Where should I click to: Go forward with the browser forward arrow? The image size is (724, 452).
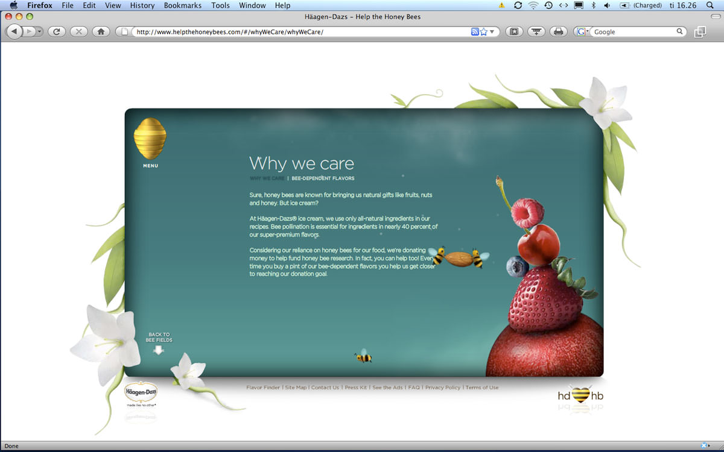click(x=28, y=31)
